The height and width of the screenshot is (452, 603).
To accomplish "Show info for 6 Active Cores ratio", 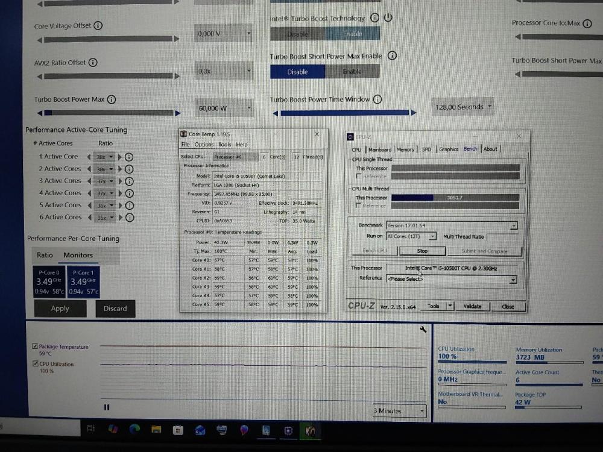I will [130, 218].
